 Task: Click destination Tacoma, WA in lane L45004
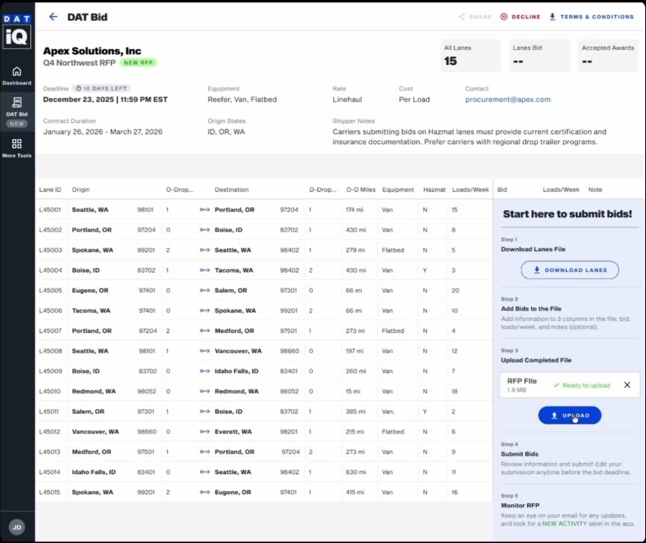point(234,270)
